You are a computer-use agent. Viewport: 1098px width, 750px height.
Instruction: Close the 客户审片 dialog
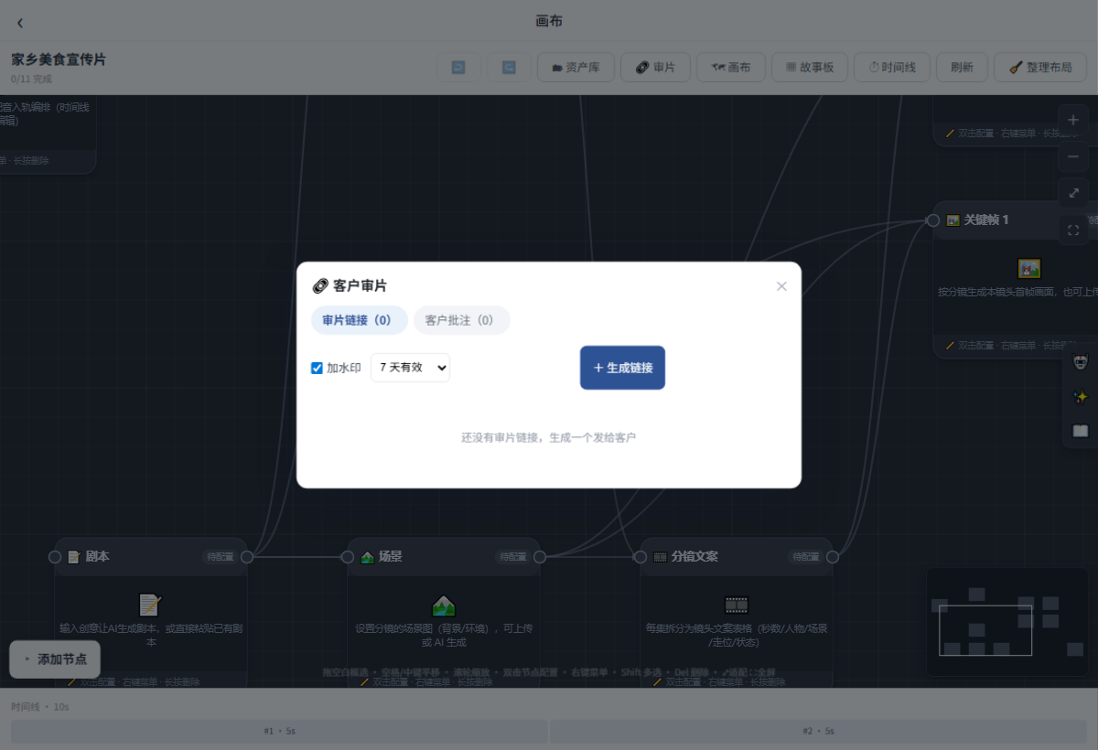[781, 286]
